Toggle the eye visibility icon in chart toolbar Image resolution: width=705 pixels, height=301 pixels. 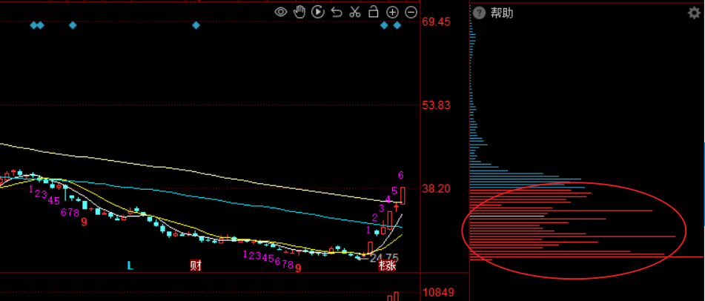click(281, 11)
